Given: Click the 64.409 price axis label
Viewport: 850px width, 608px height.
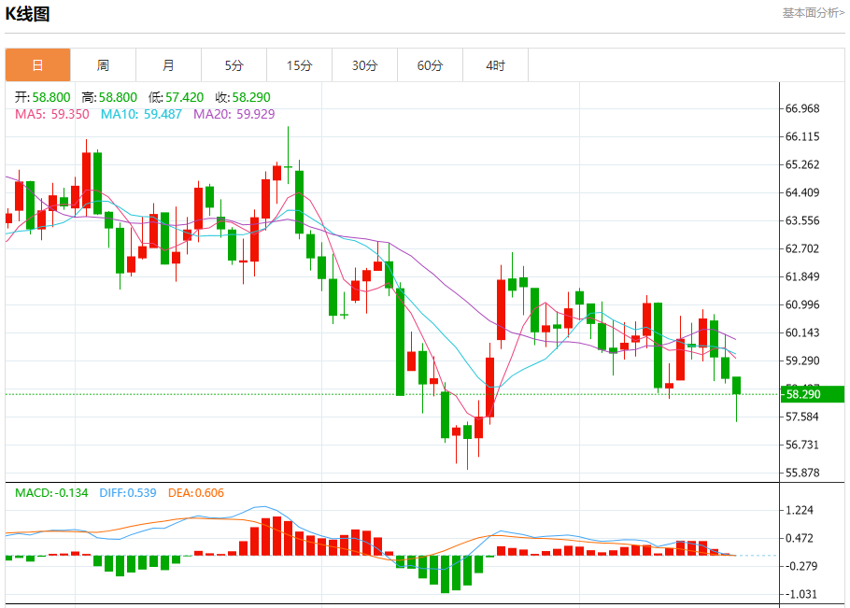Looking at the screenshot, I should coord(802,192).
